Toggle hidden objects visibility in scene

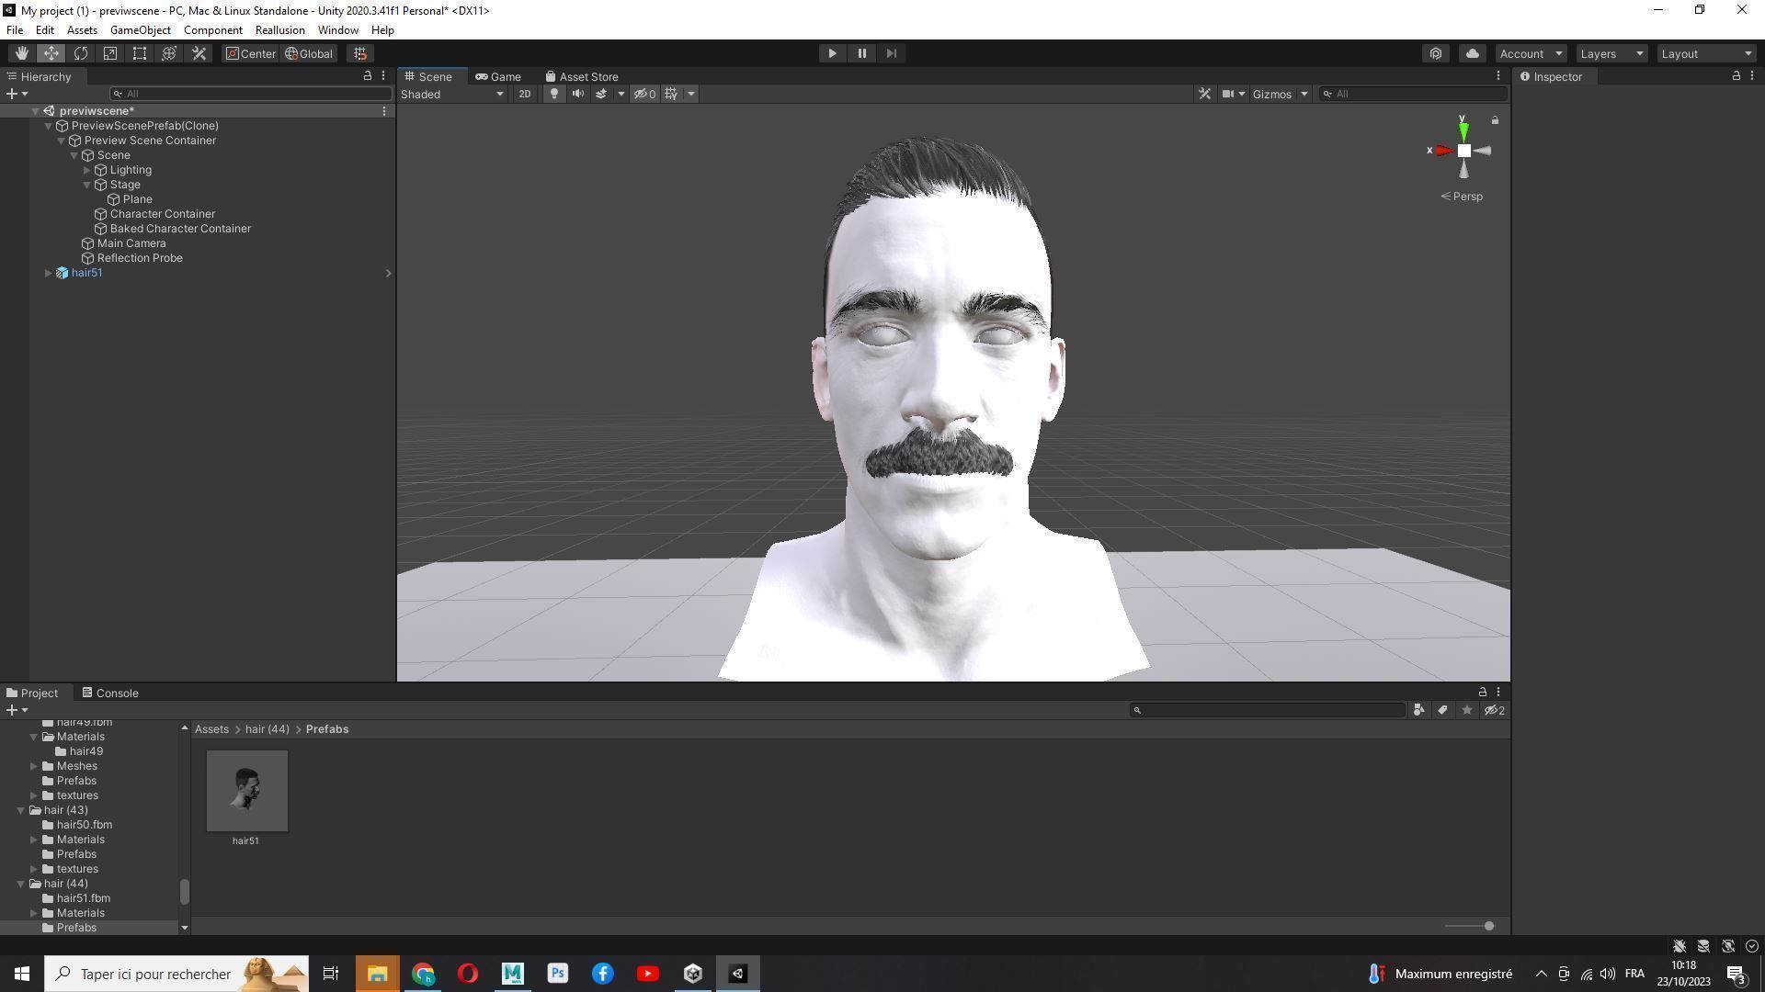pos(643,94)
